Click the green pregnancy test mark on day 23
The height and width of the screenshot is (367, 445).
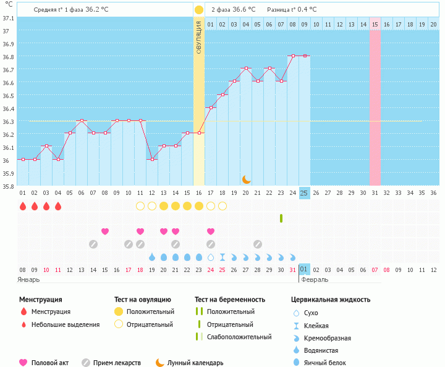click(x=281, y=218)
